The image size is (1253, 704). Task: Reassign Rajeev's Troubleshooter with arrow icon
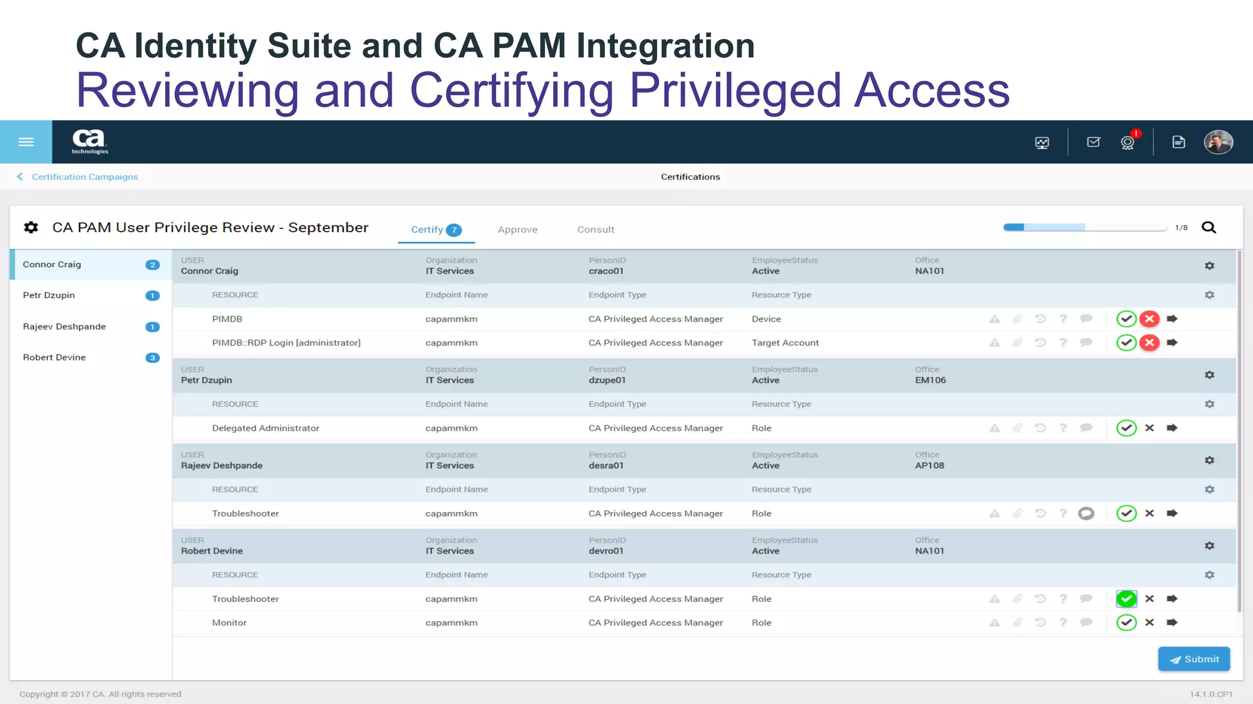1172,513
